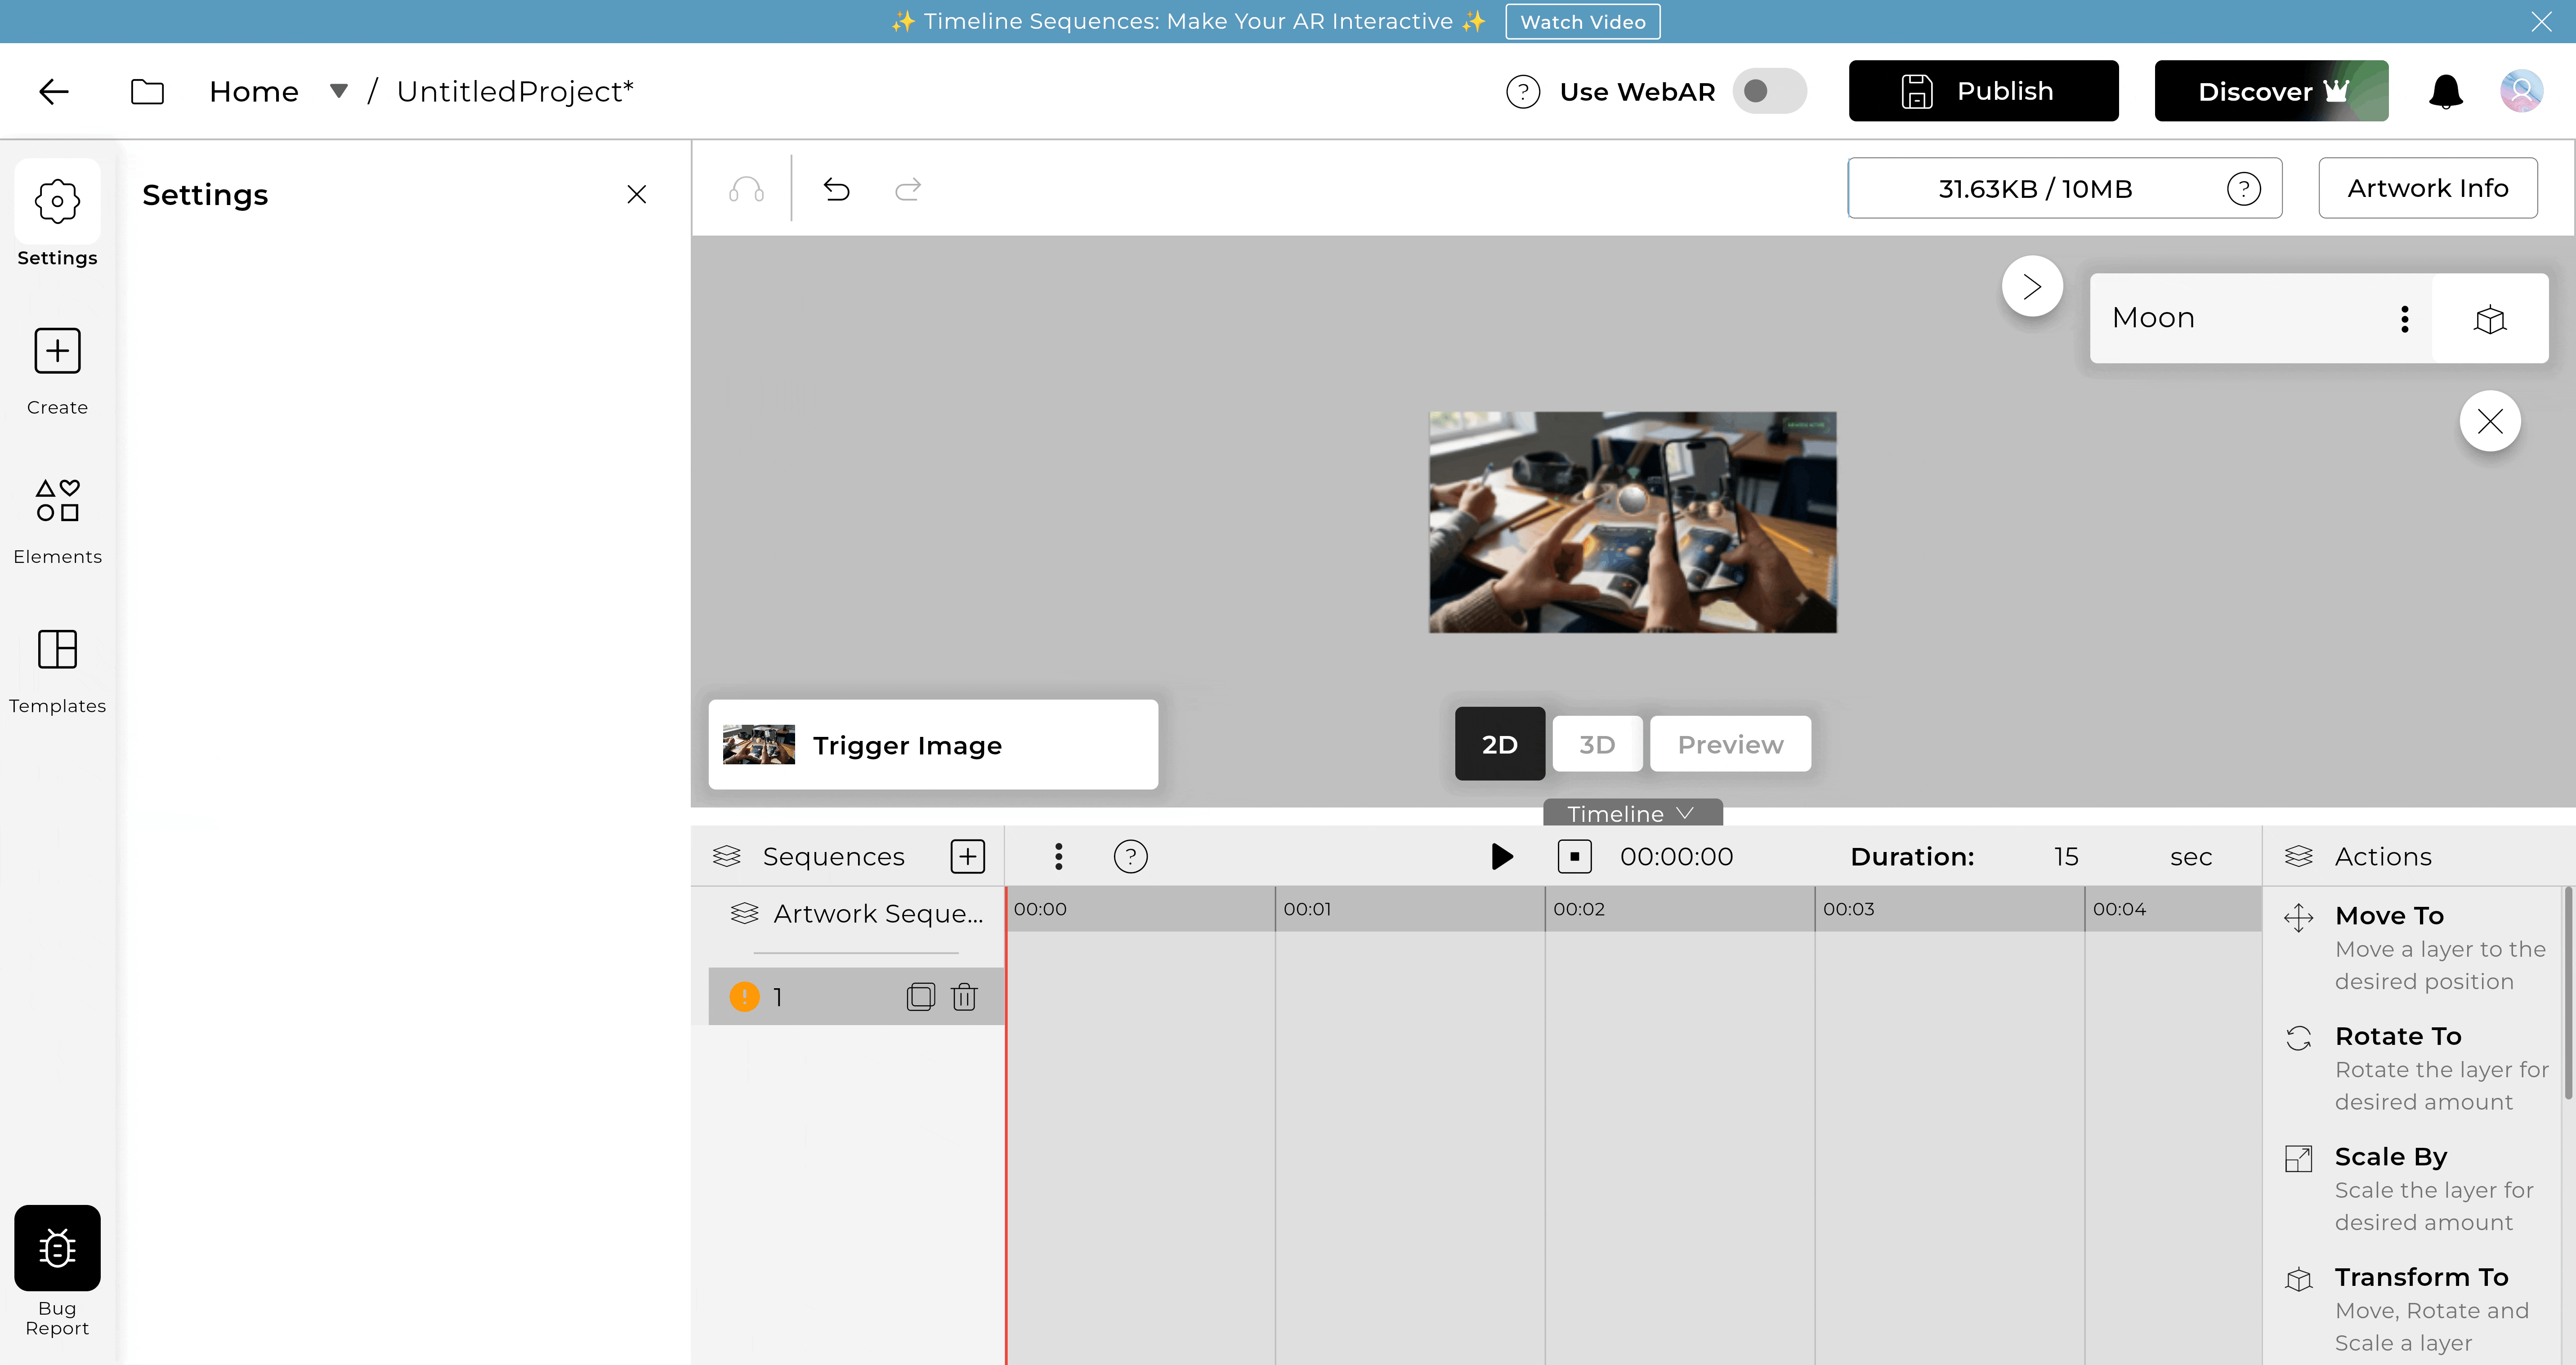This screenshot has width=2576, height=1365.
Task: Open the file size help icon
Action: tap(2244, 188)
